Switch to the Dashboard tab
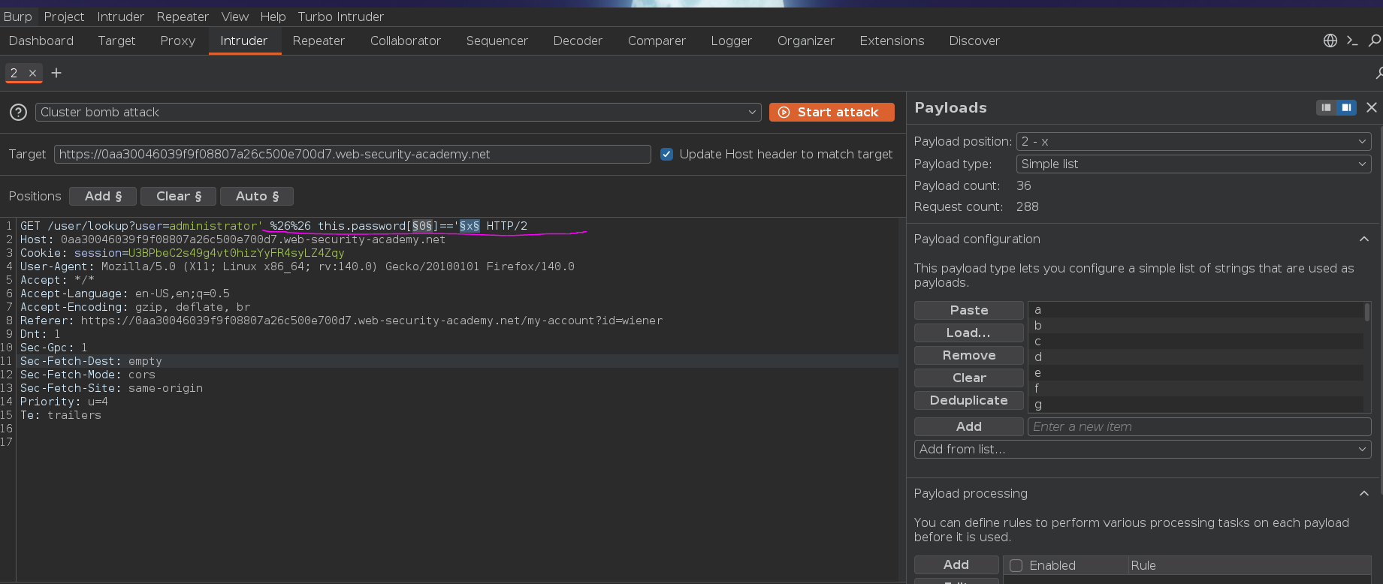The image size is (1383, 584). (41, 41)
